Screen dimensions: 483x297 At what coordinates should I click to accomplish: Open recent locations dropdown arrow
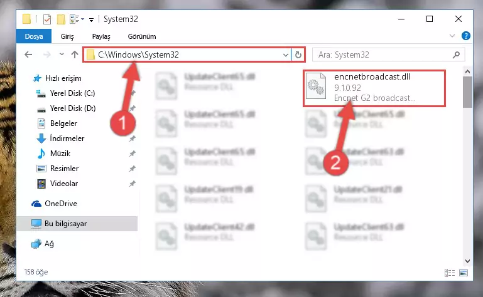(x=62, y=55)
